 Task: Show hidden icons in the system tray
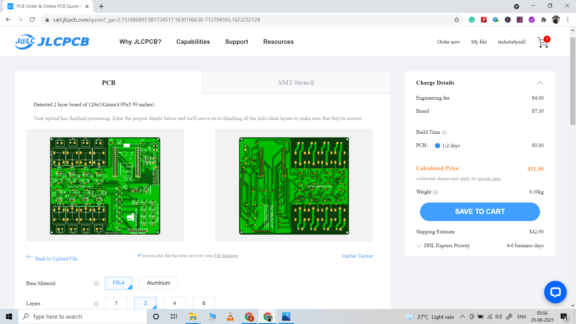462,316
